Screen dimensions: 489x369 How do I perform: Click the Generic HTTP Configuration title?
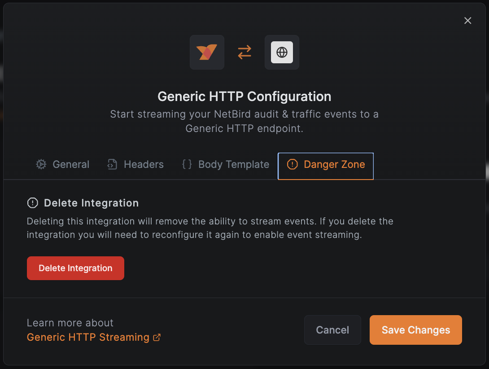pos(244,96)
